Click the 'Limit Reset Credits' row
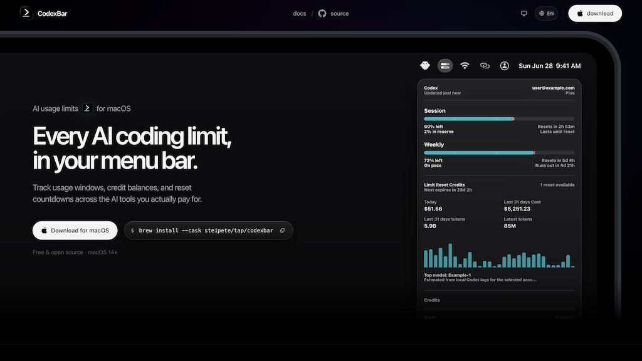Screen dimensions: 642x361 (499, 187)
